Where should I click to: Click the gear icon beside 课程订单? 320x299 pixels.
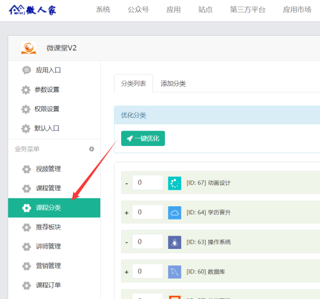click(x=27, y=285)
